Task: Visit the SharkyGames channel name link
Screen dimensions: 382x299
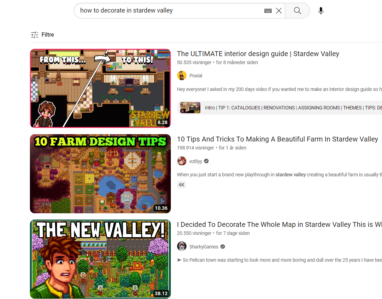Action: (x=204, y=247)
